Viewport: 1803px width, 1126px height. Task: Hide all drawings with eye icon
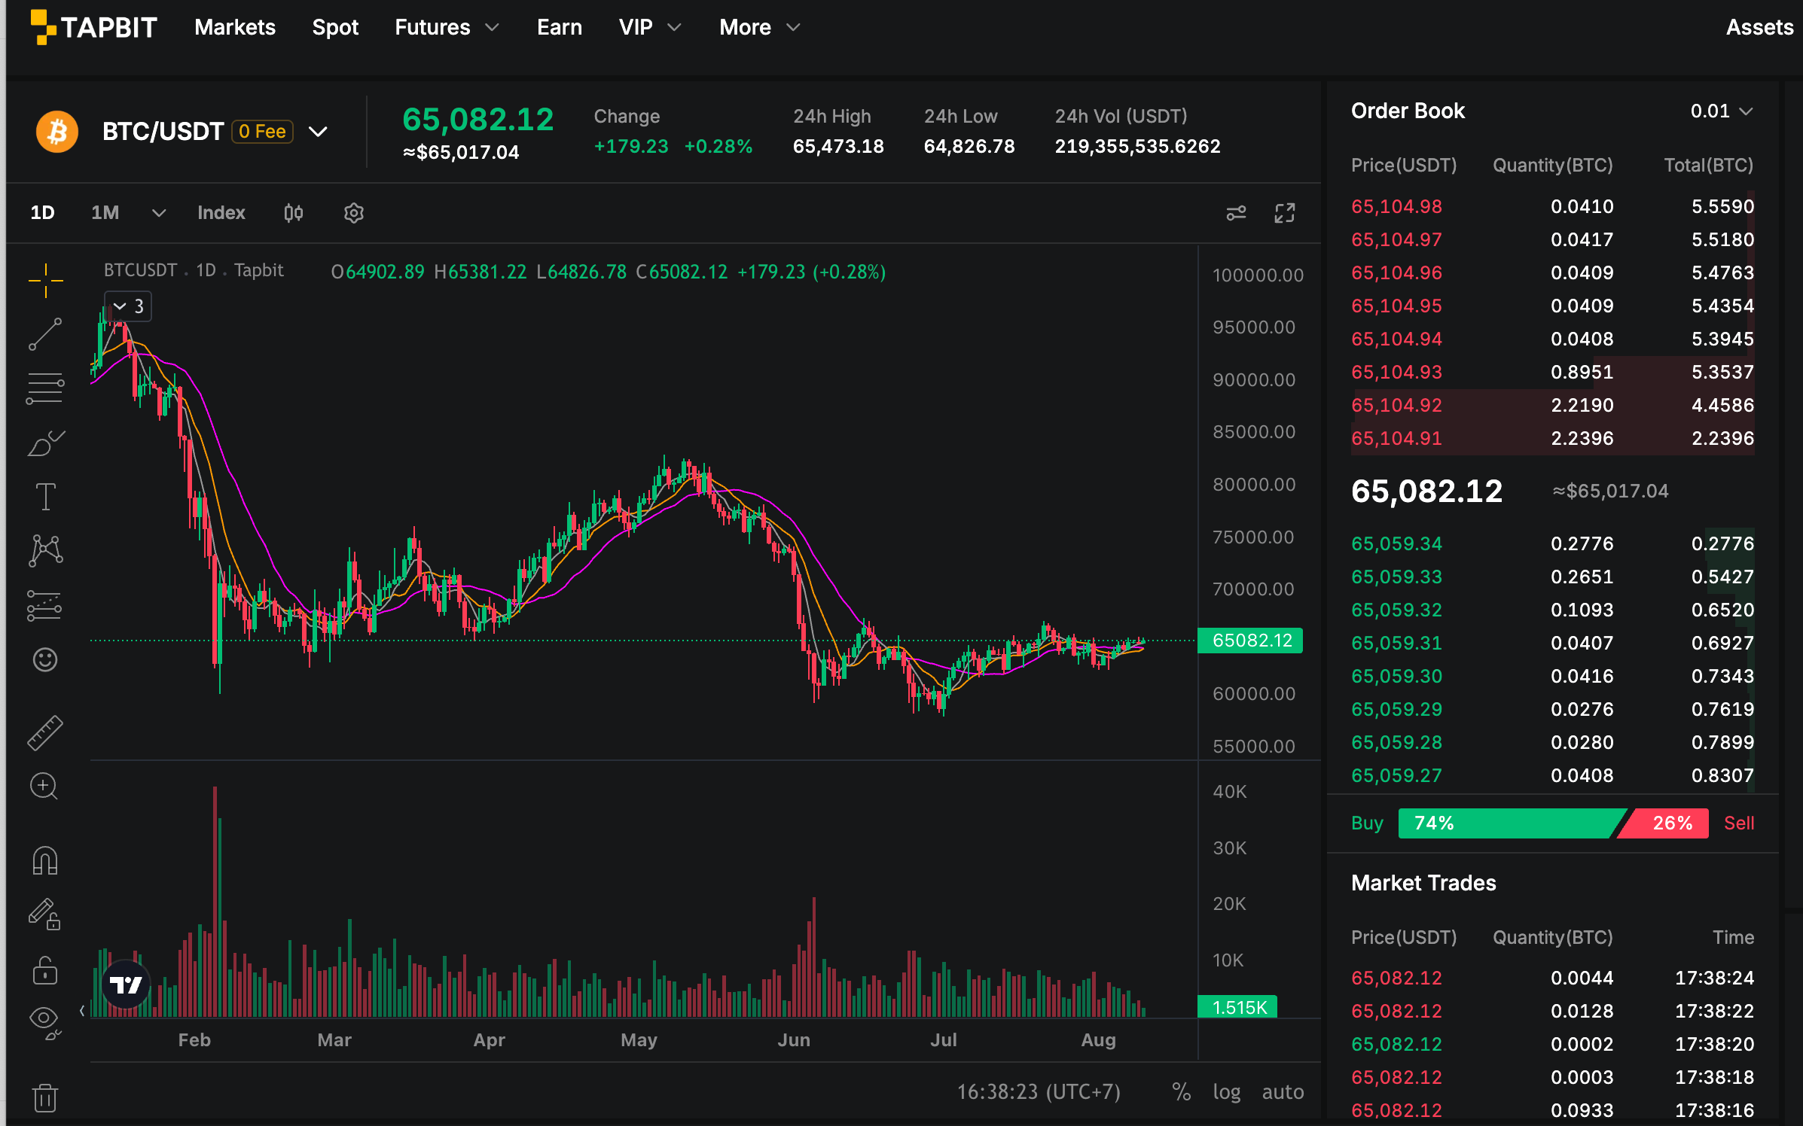tap(45, 1022)
